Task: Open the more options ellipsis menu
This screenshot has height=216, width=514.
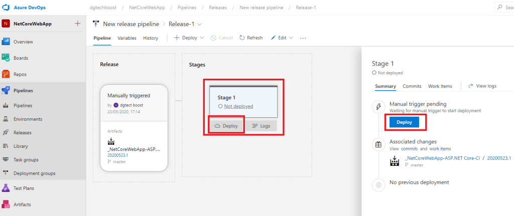Action: click(x=303, y=38)
